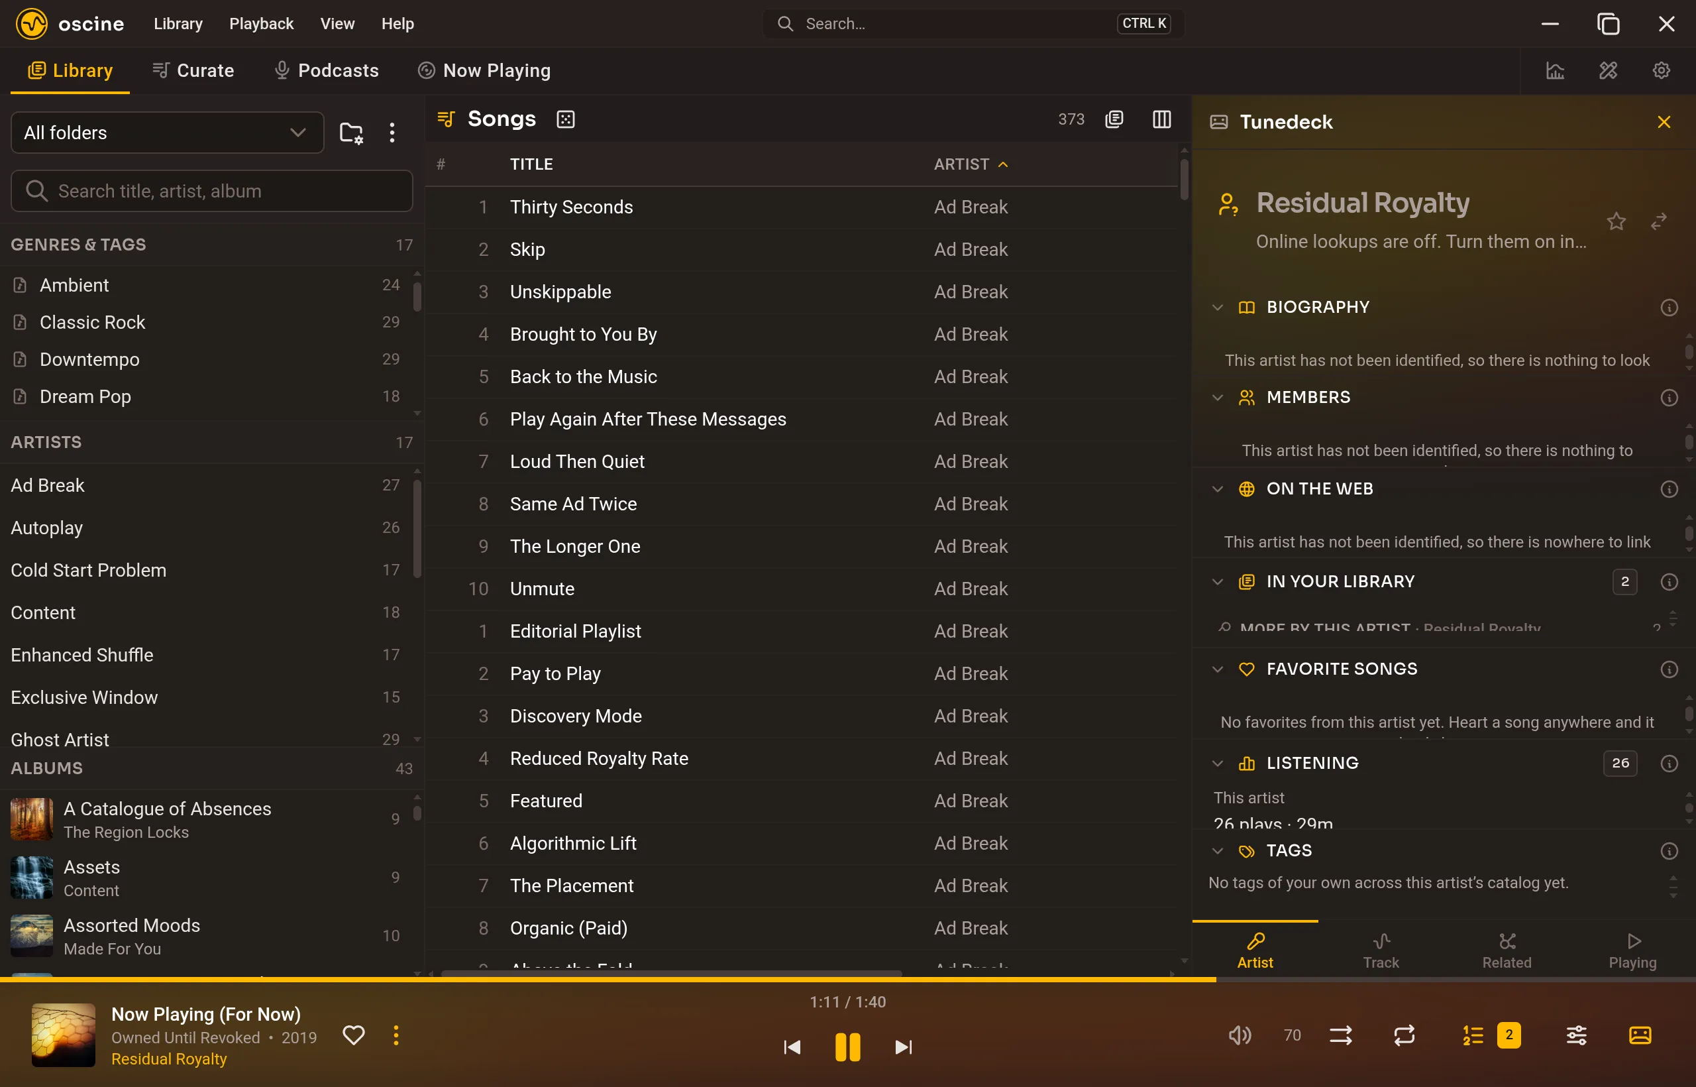This screenshot has height=1087, width=1696.
Task: Switch to the Curate tab
Action: point(193,70)
